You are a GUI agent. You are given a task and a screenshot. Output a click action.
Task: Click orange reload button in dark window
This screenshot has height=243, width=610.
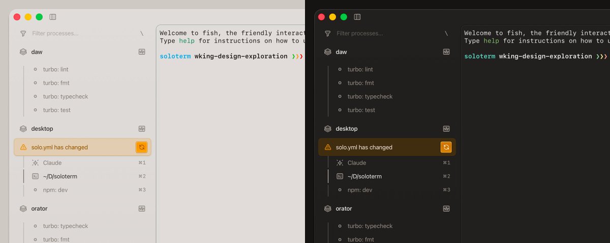tap(446, 147)
